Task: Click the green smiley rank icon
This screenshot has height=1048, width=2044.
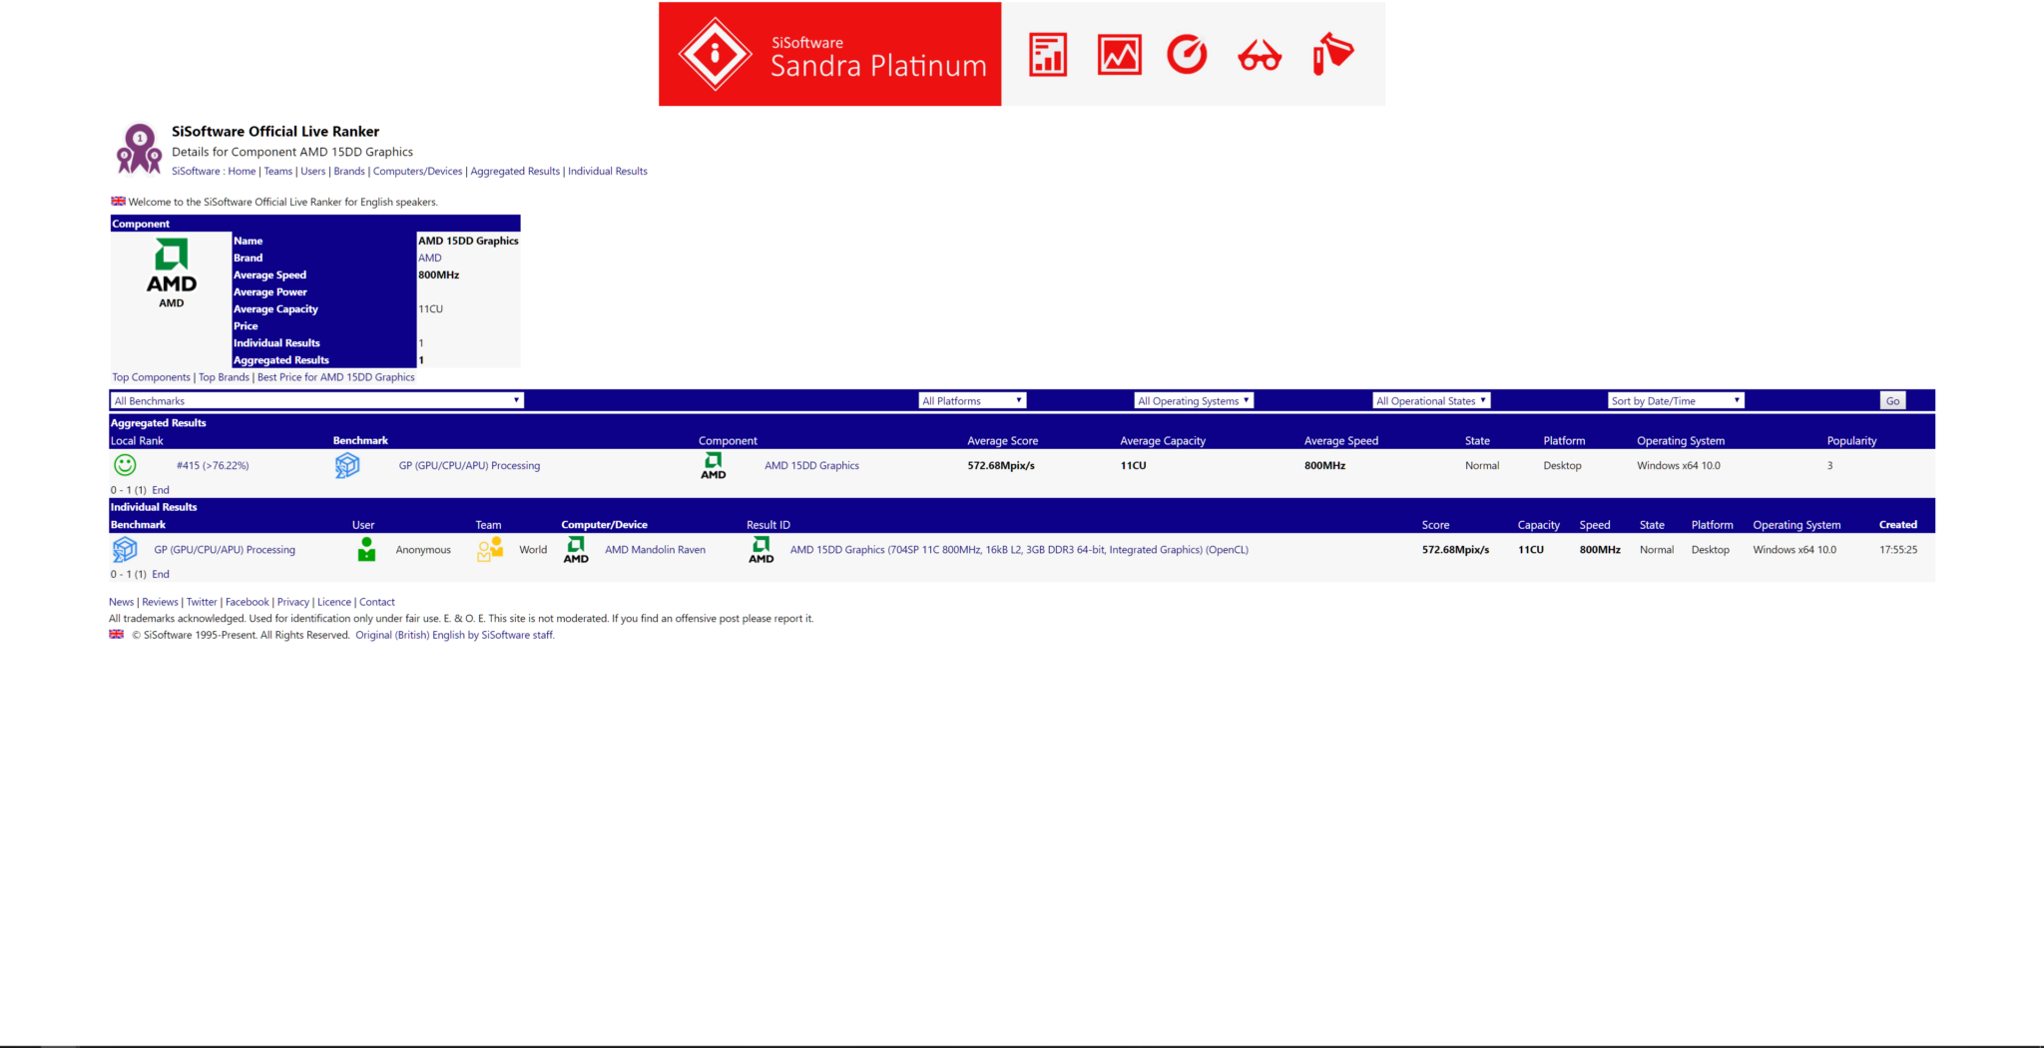Action: (125, 465)
